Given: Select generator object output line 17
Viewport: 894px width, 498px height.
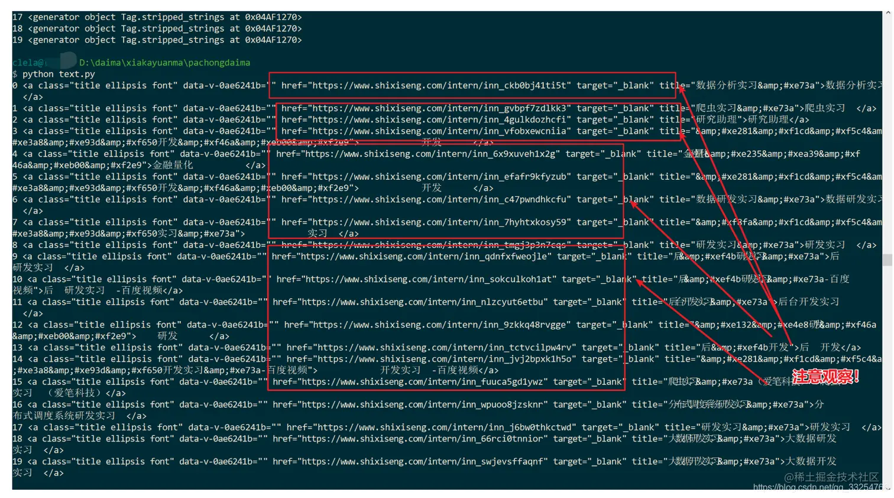Looking at the screenshot, I should tap(157, 17).
